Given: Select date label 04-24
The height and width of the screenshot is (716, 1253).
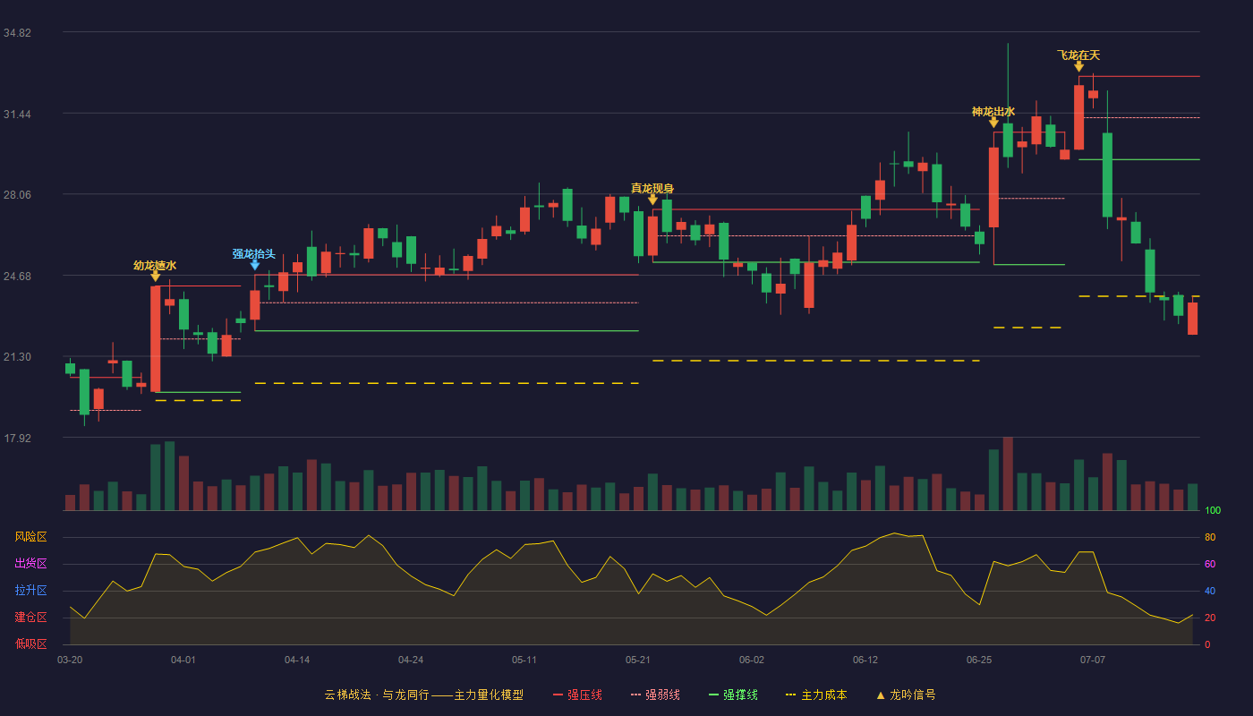Looking at the screenshot, I should click(411, 660).
